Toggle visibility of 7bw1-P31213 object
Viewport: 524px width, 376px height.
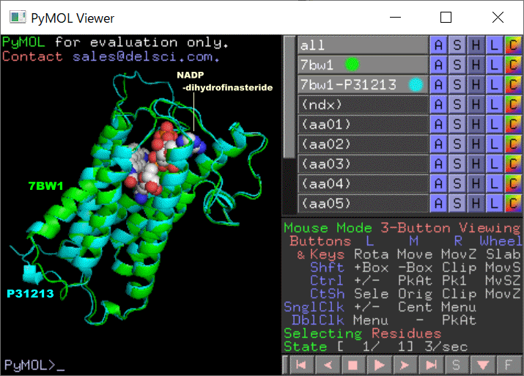[x=363, y=84]
